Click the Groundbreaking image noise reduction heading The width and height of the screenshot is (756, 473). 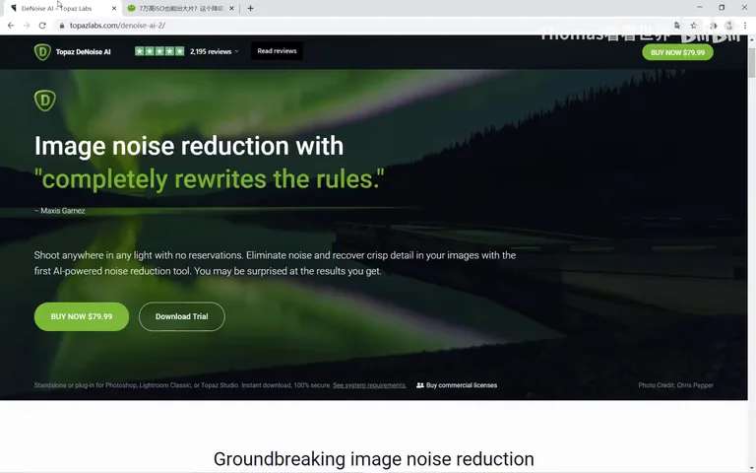[x=374, y=459]
